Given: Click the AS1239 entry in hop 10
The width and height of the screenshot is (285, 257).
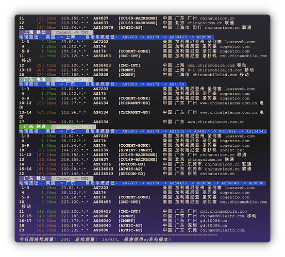Looking at the screenshot, I should coord(100,150).
